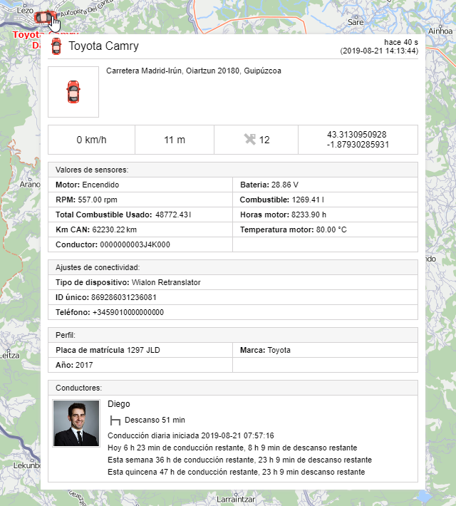Image resolution: width=456 pixels, height=506 pixels.
Task: Click the Sare town label on map
Action: point(356,22)
